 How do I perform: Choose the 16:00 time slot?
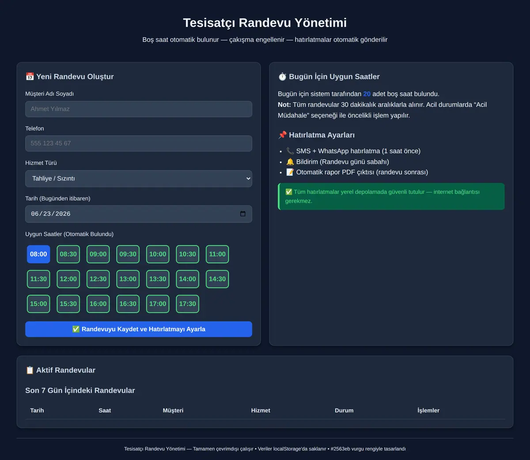98,304
